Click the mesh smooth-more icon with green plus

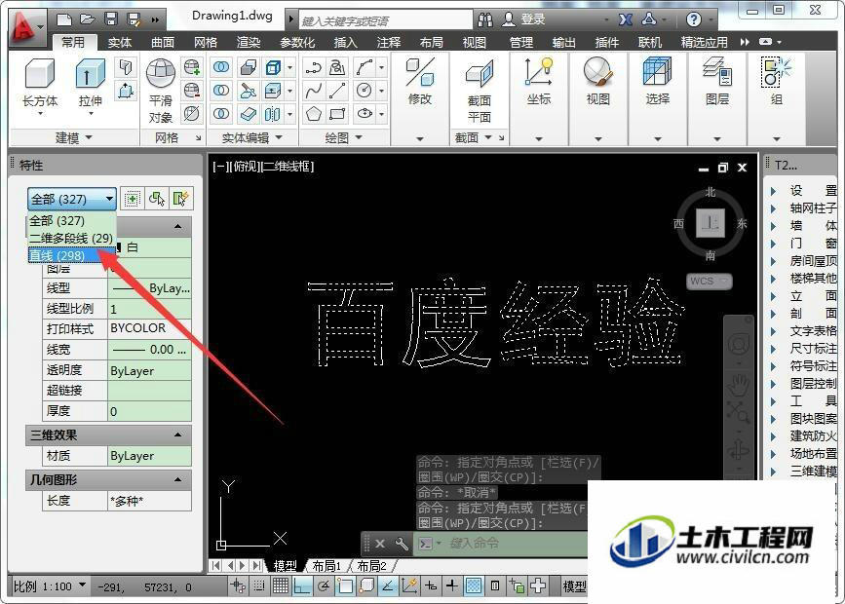click(192, 67)
